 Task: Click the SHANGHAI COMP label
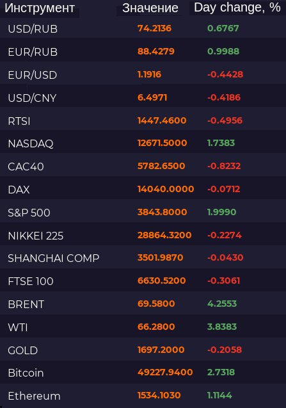click(54, 258)
